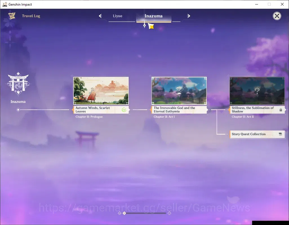Screen dimensions: 289x225
Task: Click the diamond timeline marker below Inazuma
Action: tap(18, 110)
